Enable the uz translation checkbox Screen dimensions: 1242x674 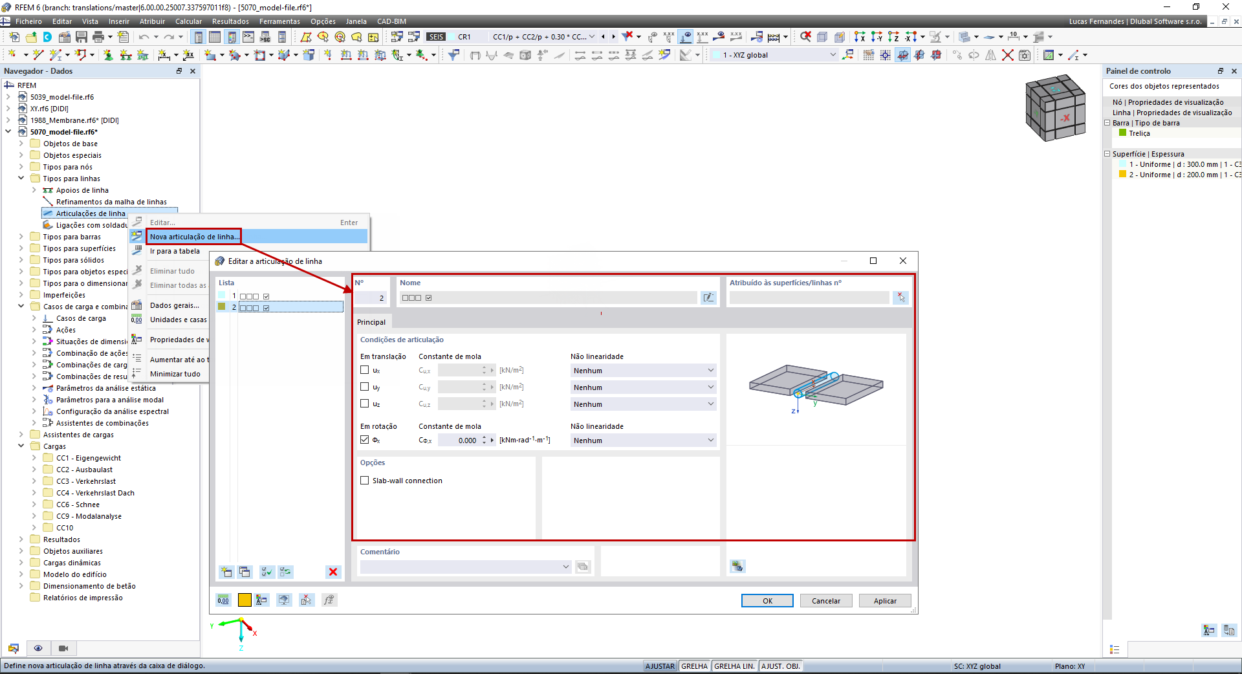(365, 404)
